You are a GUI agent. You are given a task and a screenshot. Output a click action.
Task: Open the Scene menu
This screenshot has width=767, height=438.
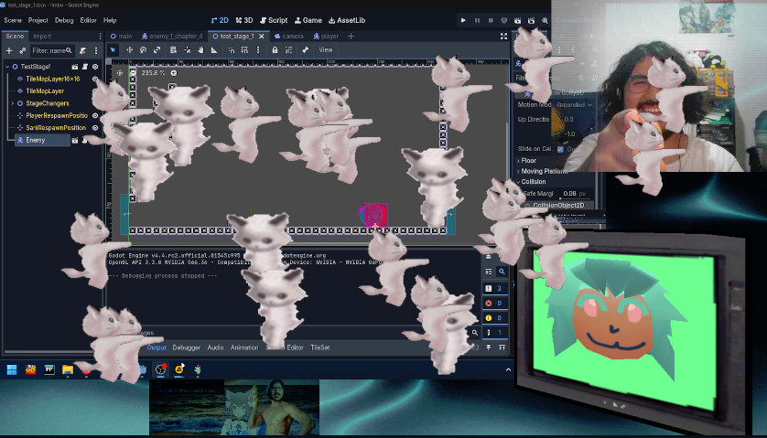(x=13, y=20)
